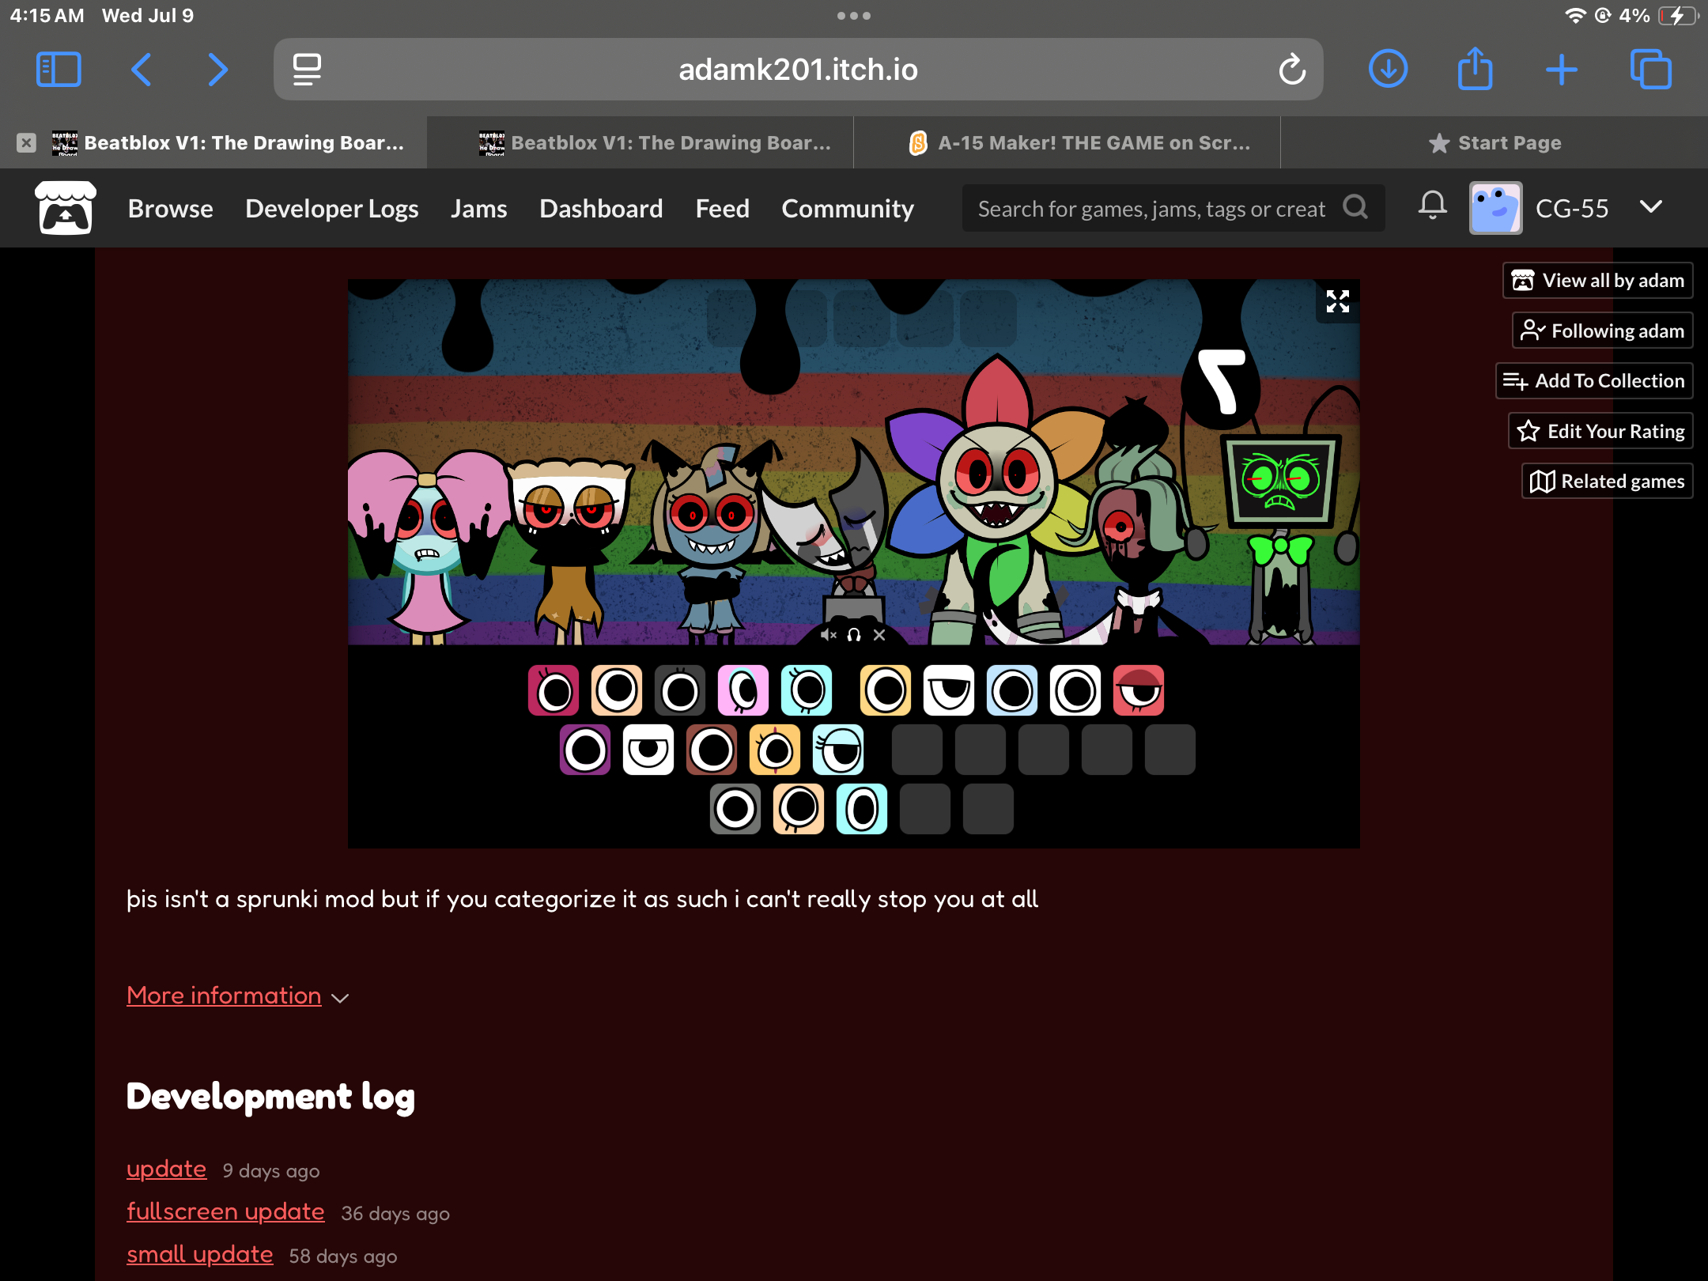Switch to the Start Page tab
1708x1281 pixels.
1494,143
